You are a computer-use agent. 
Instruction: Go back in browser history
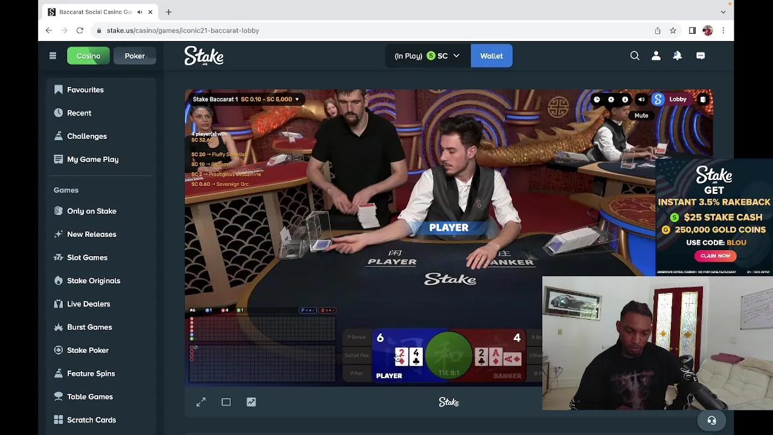[49, 30]
